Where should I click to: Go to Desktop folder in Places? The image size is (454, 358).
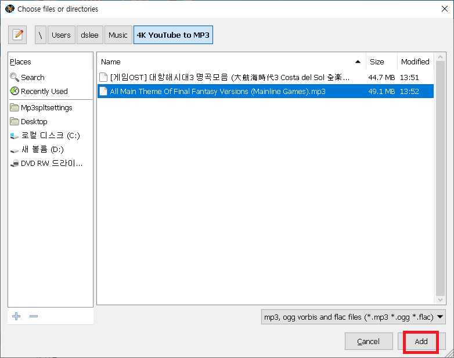click(34, 121)
